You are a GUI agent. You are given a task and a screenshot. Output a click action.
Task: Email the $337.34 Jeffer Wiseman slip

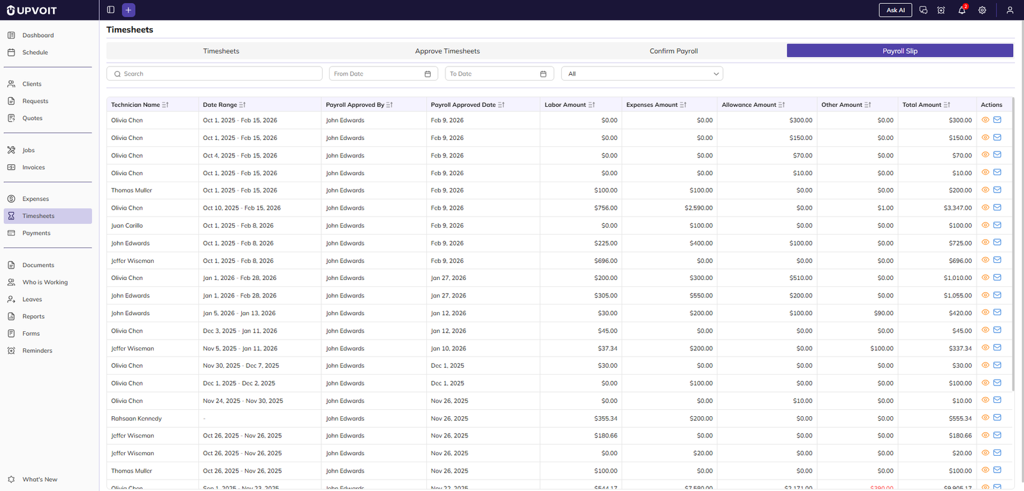[x=997, y=348]
